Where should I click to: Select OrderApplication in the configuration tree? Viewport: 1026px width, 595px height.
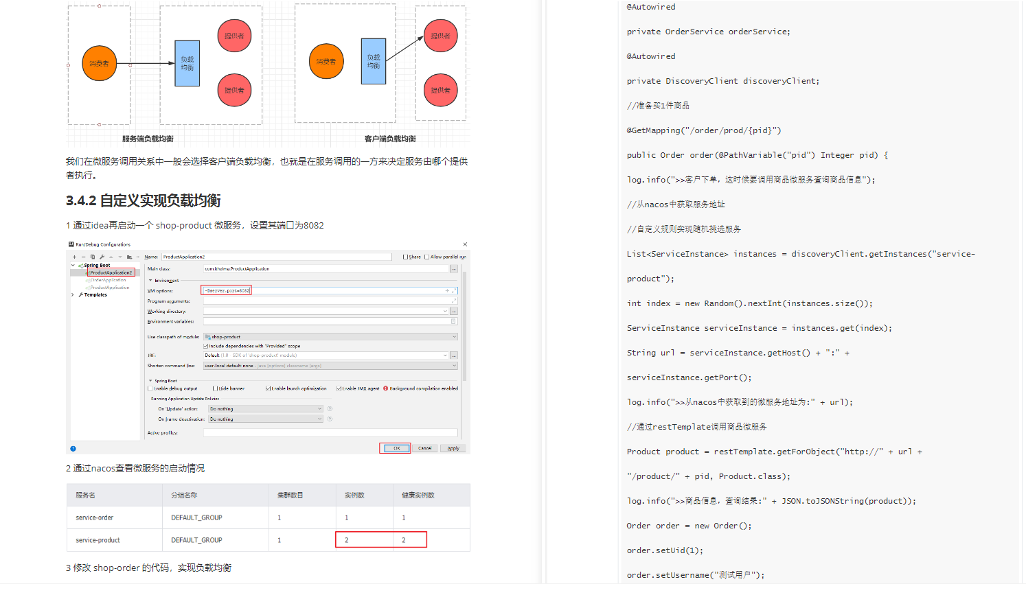[x=107, y=280]
